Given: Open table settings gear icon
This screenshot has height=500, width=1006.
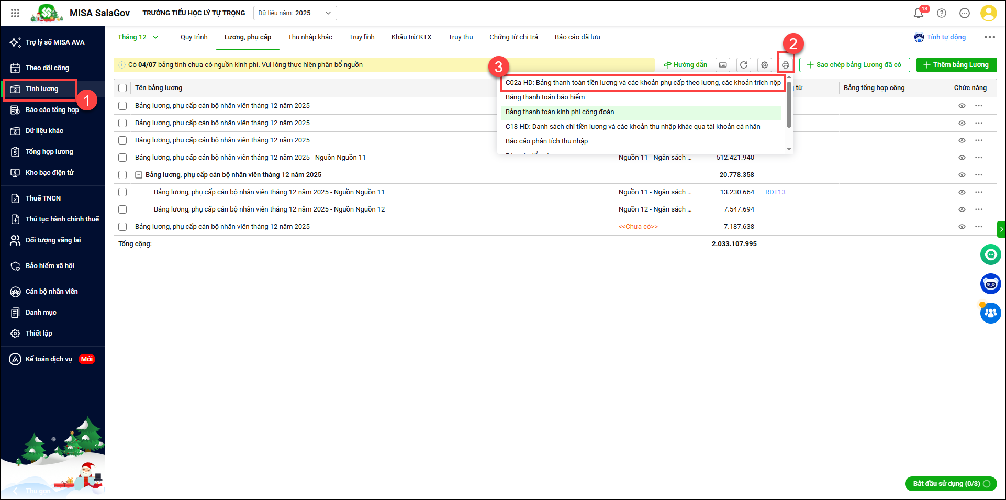Looking at the screenshot, I should click(765, 65).
